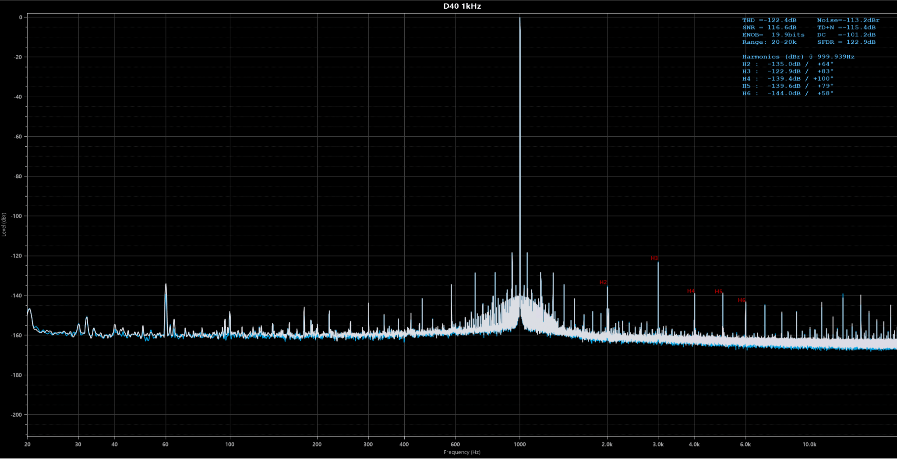
Task: Click the red H4 marker on the spectrum
Action: click(691, 291)
